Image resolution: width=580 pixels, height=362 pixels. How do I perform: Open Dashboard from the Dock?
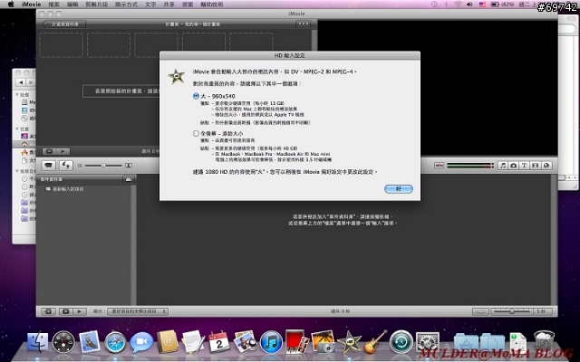[63, 342]
